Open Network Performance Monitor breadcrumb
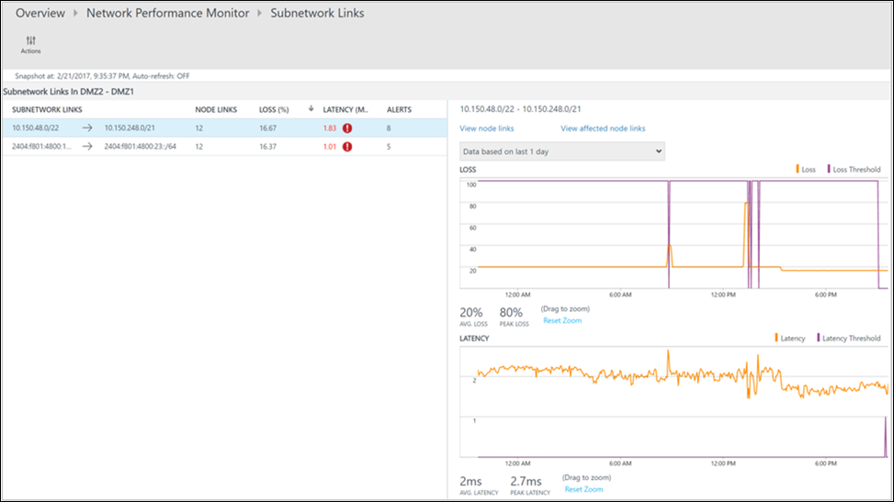 coord(167,14)
